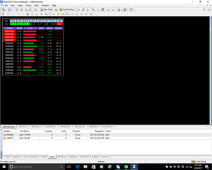Select the arrow cursor tool
Viewport: 212px width, 170px height.
click(x=3, y=14)
